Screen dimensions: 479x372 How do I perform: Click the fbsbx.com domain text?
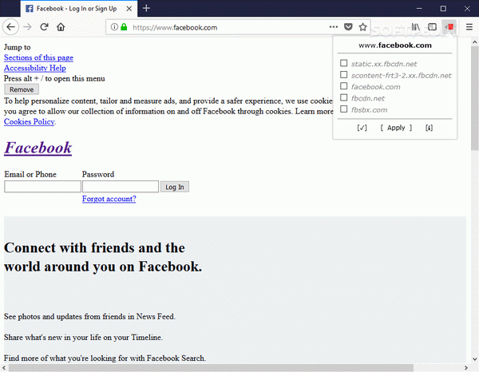369,109
